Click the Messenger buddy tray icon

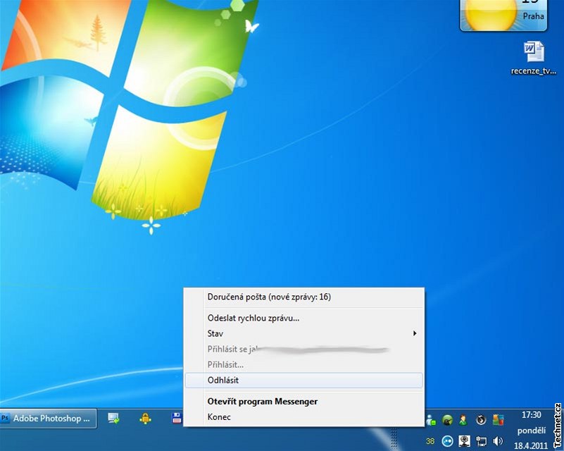point(430,420)
